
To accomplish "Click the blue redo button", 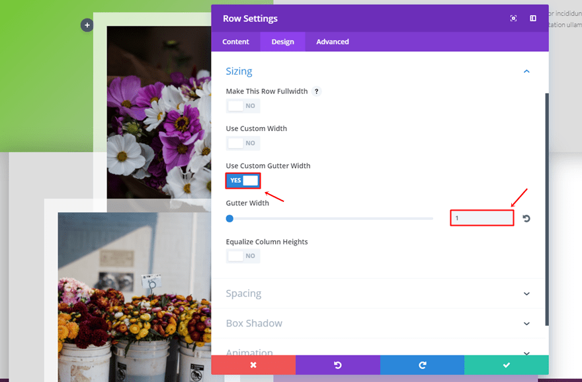I will [x=422, y=365].
